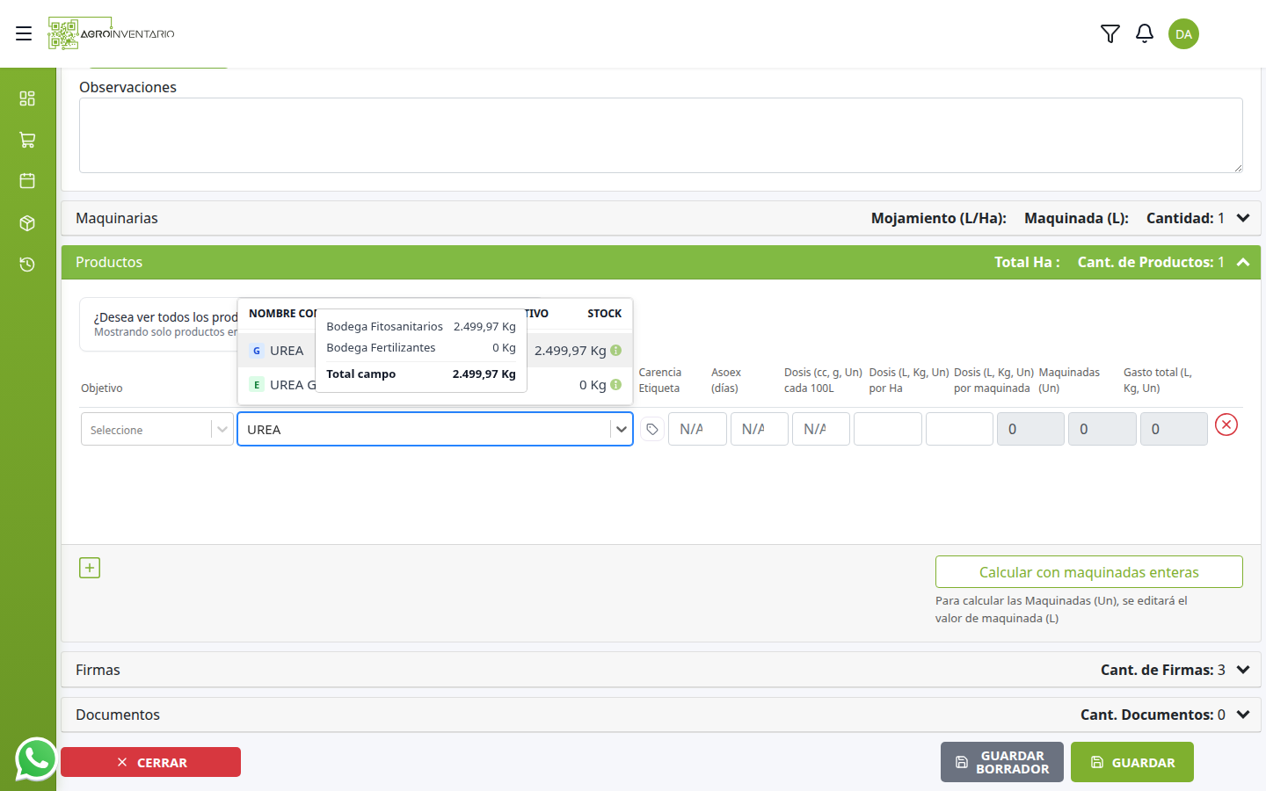Click the Gasto total value field

pos(1174,429)
